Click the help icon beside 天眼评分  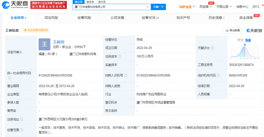click(x=212, y=48)
